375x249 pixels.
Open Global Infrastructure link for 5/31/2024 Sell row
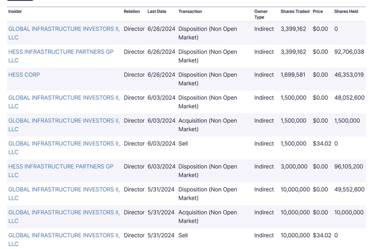64,235
